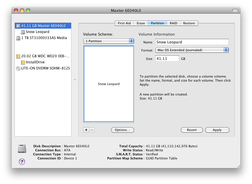Viewport: 252px width, 184px height.
Task: Open help with the purple question mark
Action: 22,162
